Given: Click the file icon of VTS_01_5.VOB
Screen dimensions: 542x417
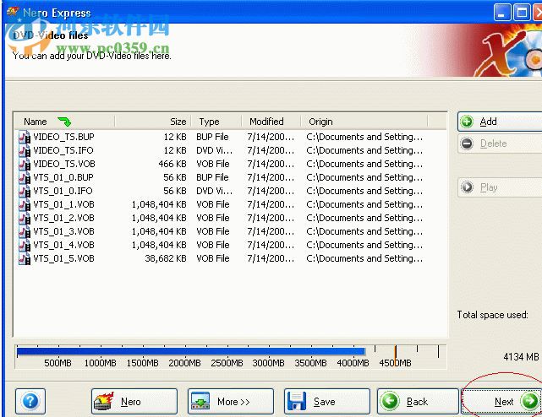Looking at the screenshot, I should point(25,258).
